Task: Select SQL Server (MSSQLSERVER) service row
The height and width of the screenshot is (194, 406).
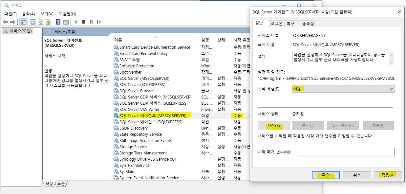Action: pos(182,78)
